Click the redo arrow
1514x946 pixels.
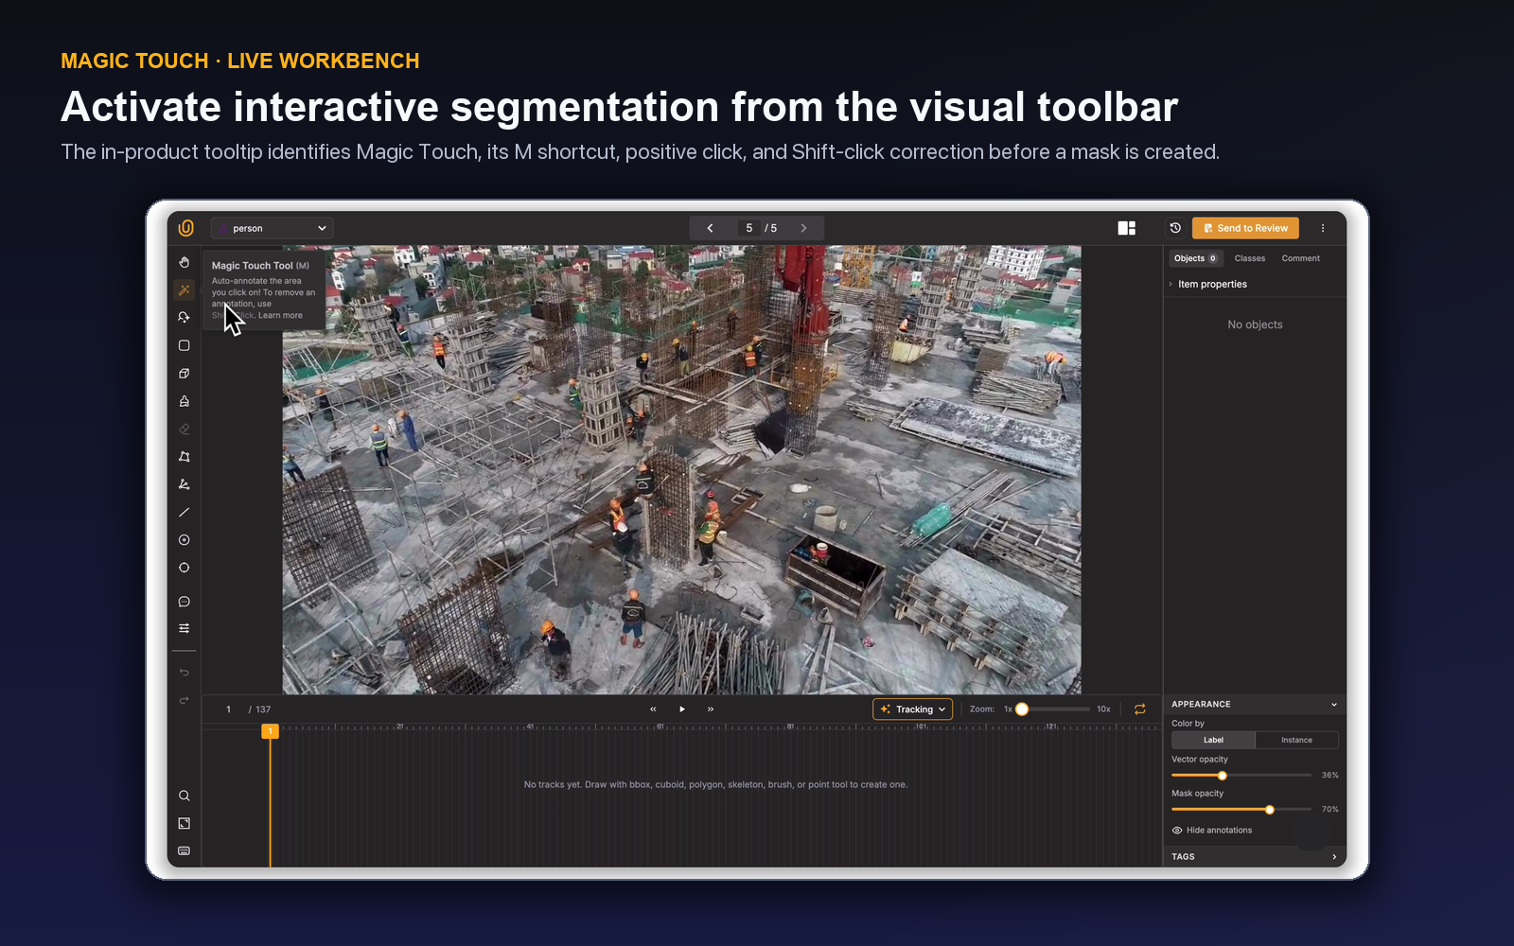[x=185, y=700]
